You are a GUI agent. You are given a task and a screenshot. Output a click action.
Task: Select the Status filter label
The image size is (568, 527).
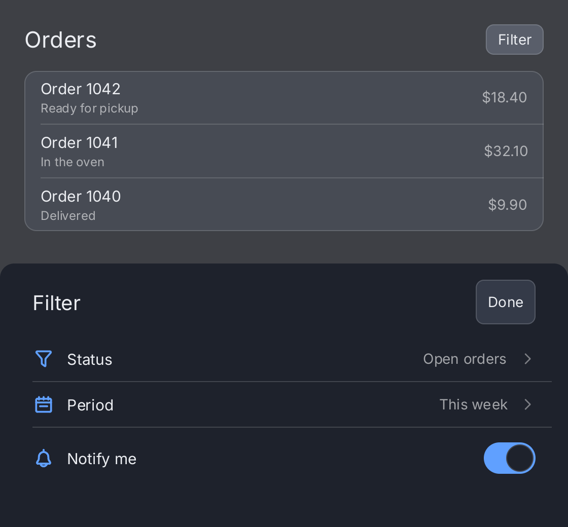[x=89, y=359]
